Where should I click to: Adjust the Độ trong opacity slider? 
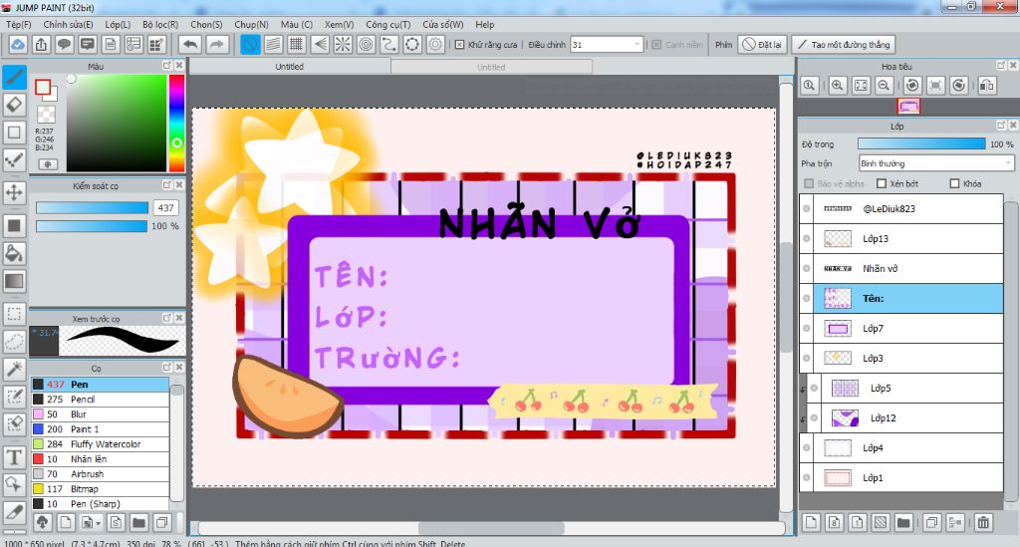point(921,143)
